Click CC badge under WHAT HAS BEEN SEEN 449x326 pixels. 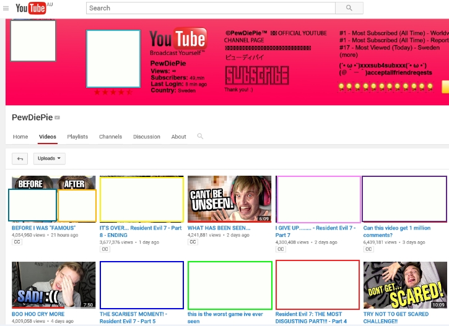point(193,242)
